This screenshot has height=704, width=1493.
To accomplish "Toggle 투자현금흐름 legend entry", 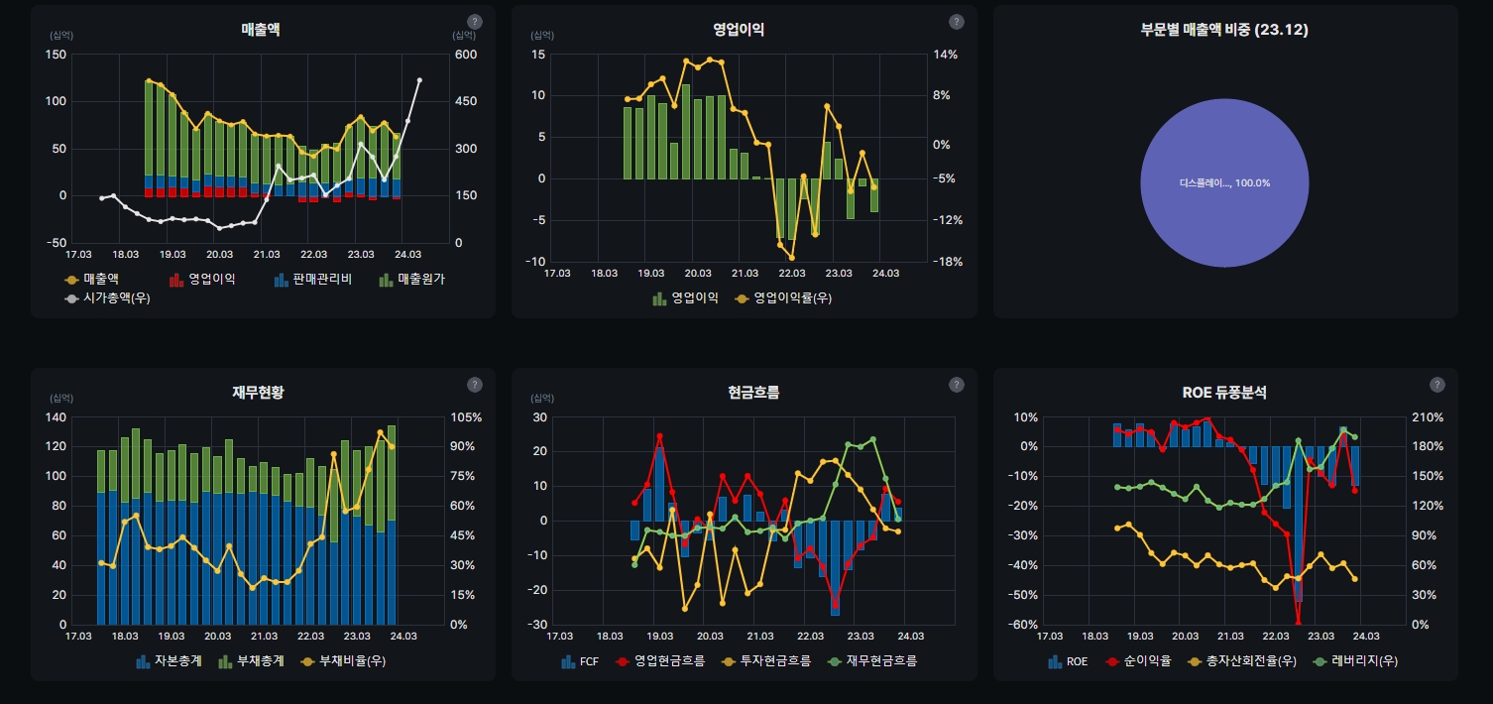I will [769, 661].
